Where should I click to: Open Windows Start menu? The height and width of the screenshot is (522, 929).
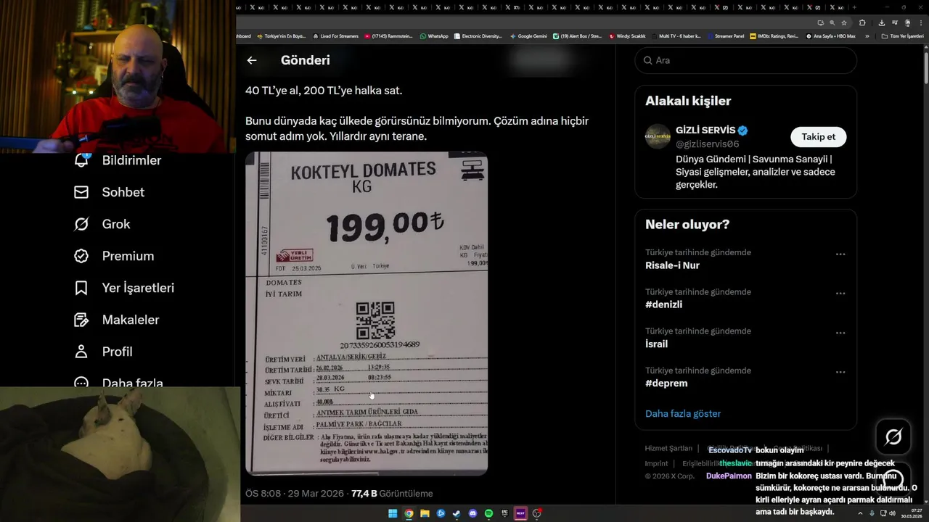point(393,513)
